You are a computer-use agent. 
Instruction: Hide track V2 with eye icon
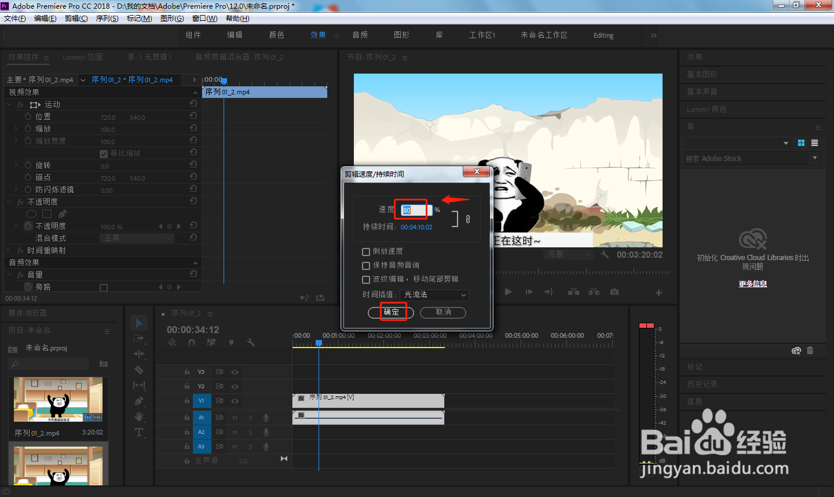tap(235, 386)
